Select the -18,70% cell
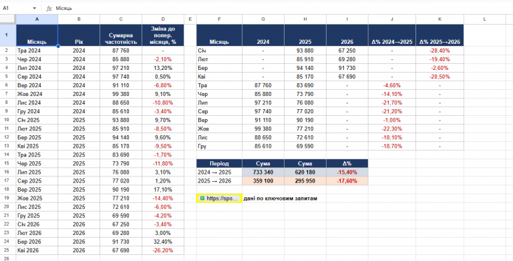This screenshot has height=261, width=513. 392,146
